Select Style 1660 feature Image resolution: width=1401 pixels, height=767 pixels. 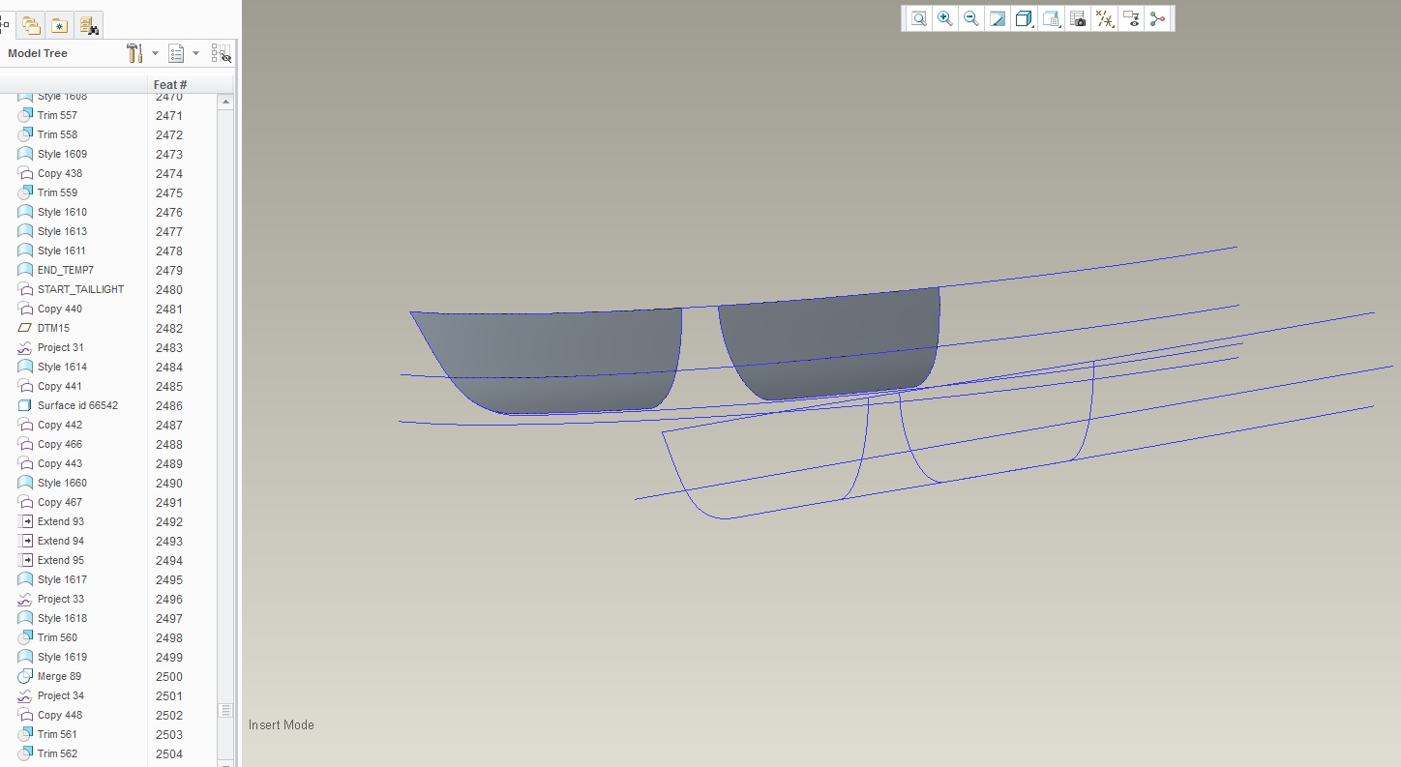[62, 483]
